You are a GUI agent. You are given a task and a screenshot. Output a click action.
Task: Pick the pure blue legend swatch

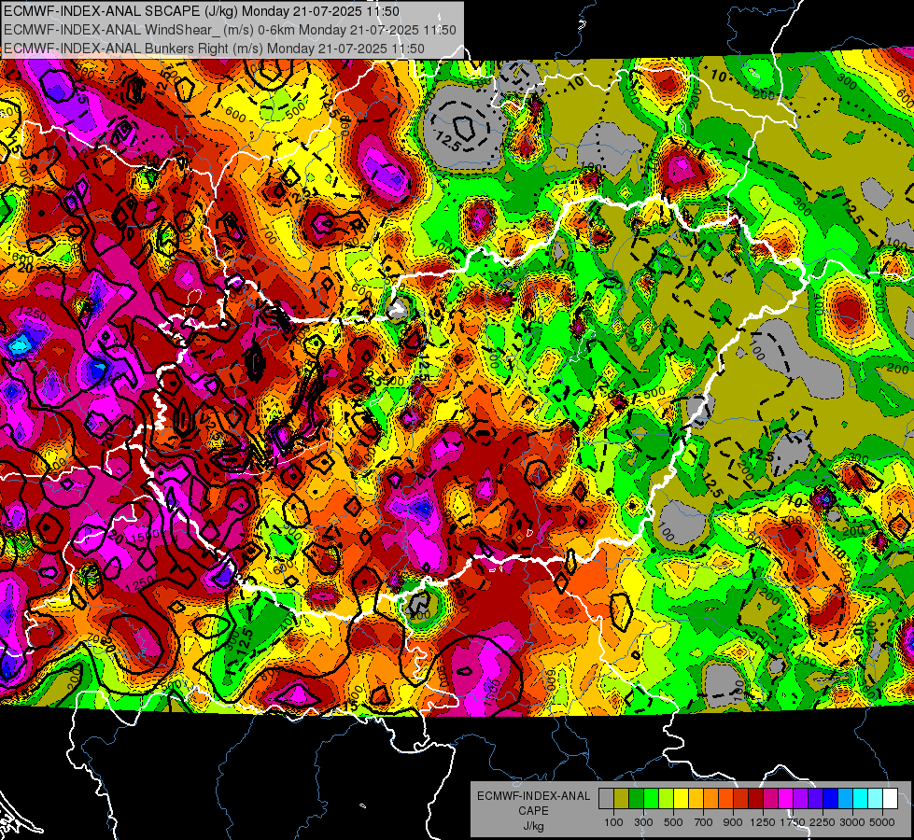point(831,799)
